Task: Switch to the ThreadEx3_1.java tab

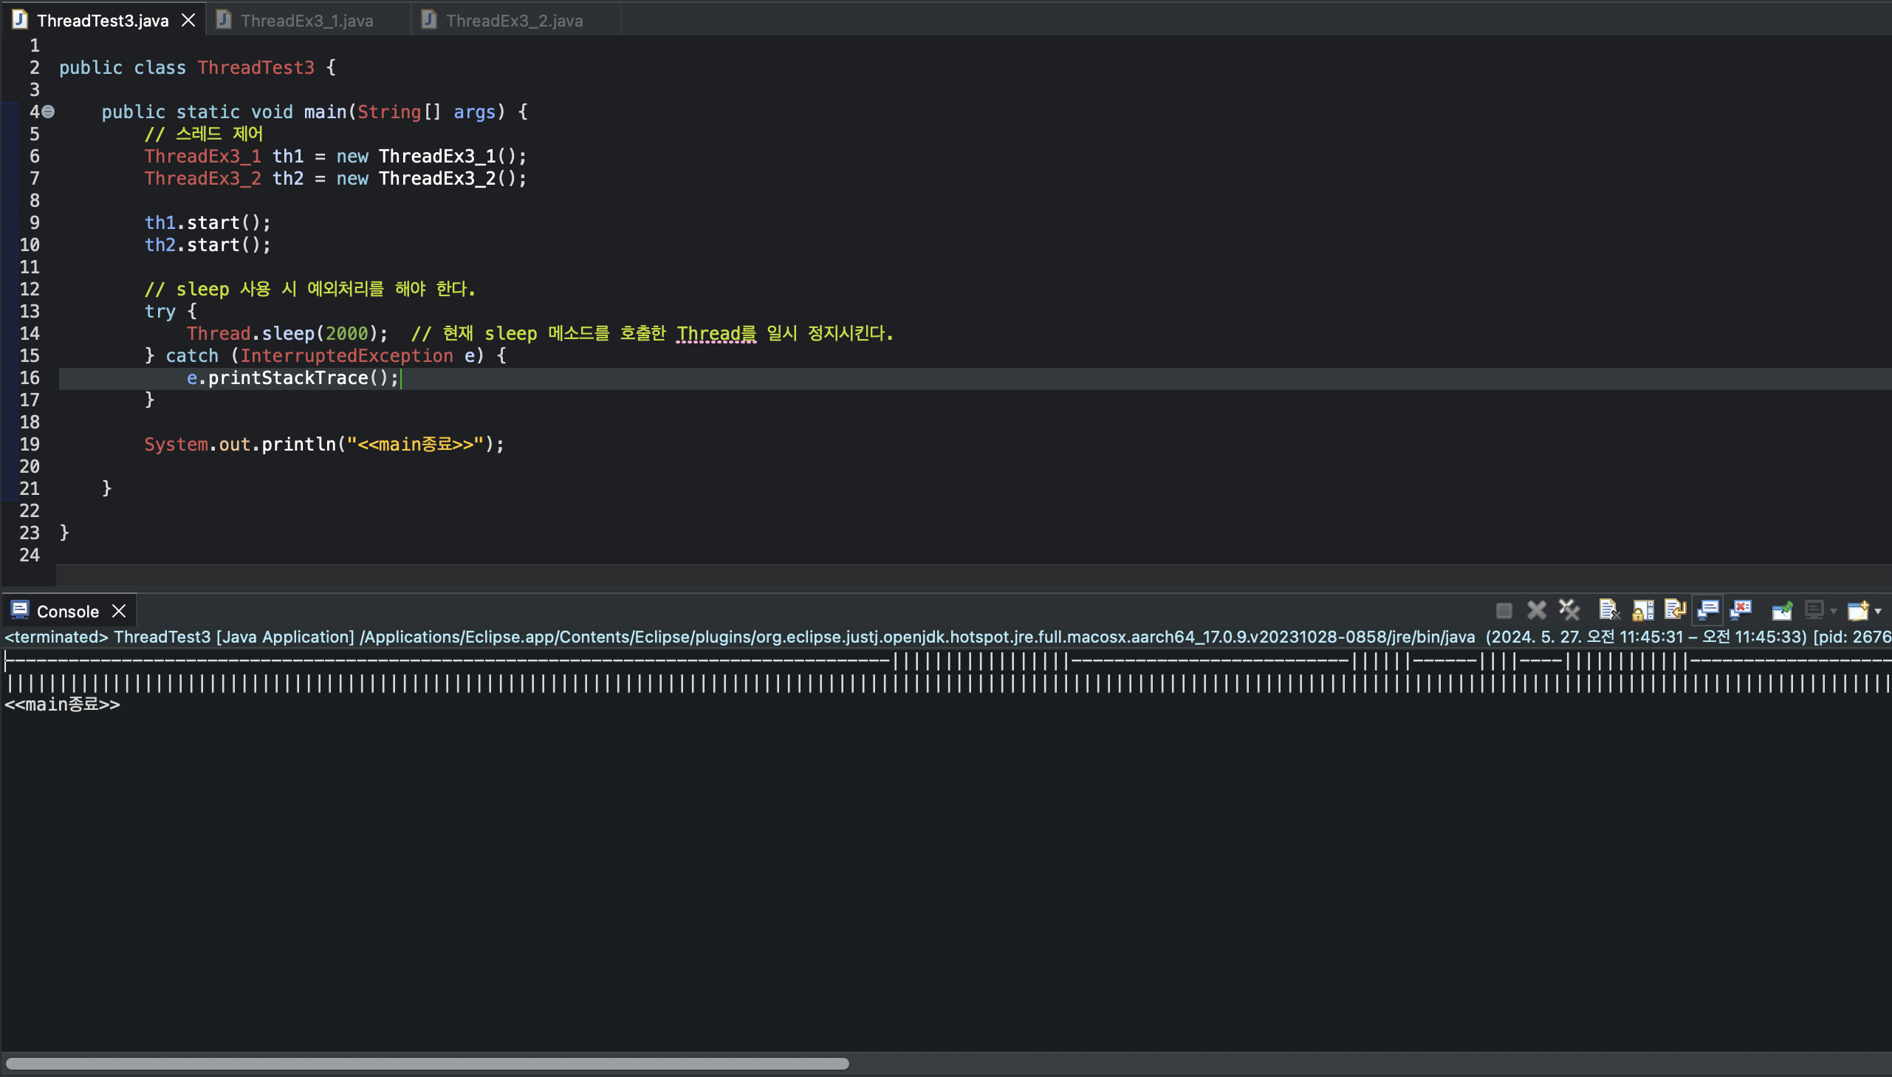Action: (x=306, y=21)
